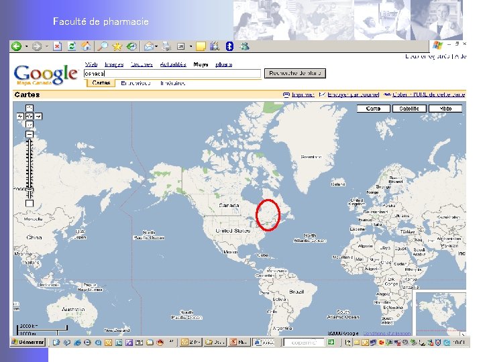This screenshot has width=483, height=362.
Task: Select the Itinéraires tab
Action: point(172,83)
